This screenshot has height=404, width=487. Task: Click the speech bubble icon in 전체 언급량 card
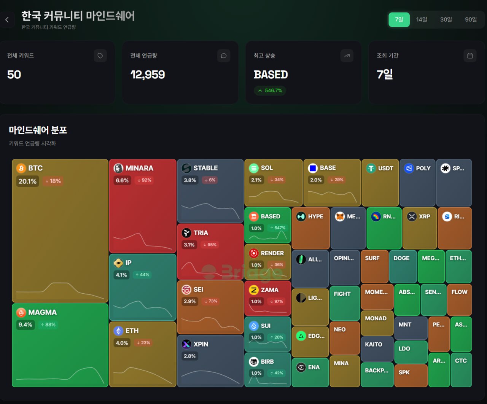[x=224, y=56]
